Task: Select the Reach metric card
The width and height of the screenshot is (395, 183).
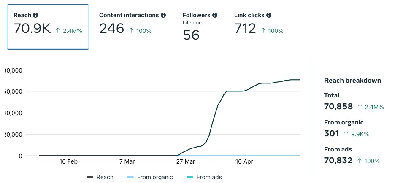Action: pyautogui.click(x=48, y=27)
